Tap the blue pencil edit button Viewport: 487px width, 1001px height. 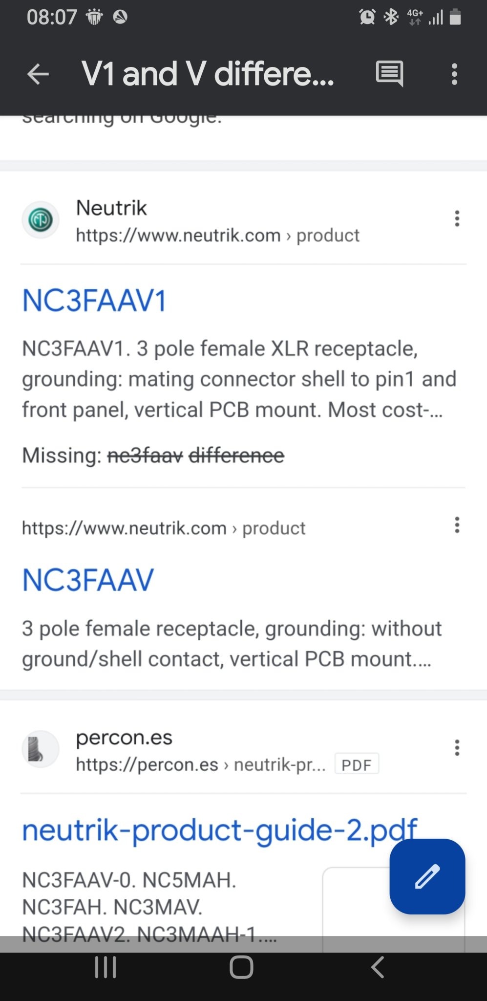point(427,876)
